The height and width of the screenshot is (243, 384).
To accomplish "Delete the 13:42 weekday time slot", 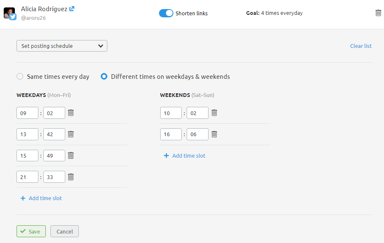I will coord(71,134).
